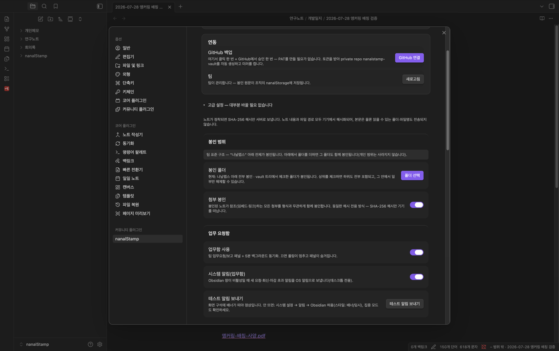
Task: Open the help icon at bottom left
Action: [x=90, y=344]
